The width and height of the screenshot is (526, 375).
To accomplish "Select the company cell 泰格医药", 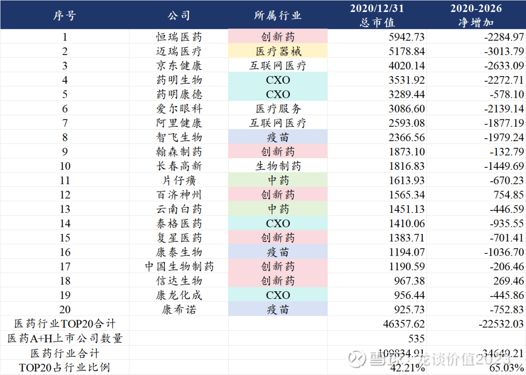I will (179, 223).
